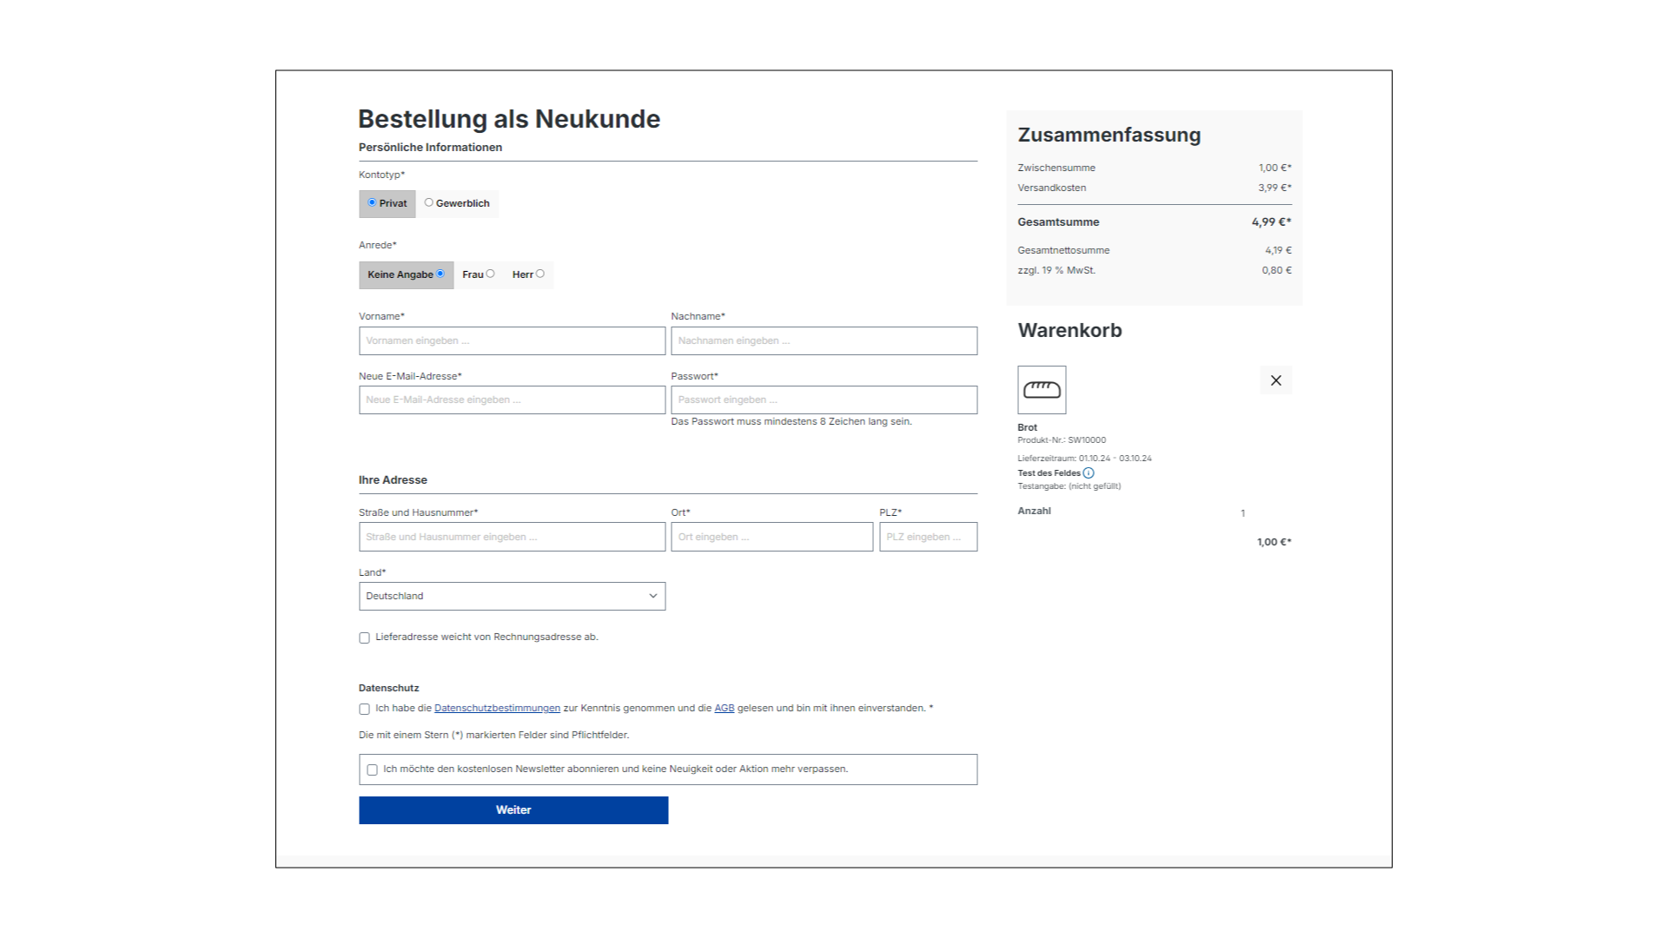This screenshot has height=938, width=1668.
Task: Click Gesamtsumme value 4,99 €*
Action: (1271, 222)
